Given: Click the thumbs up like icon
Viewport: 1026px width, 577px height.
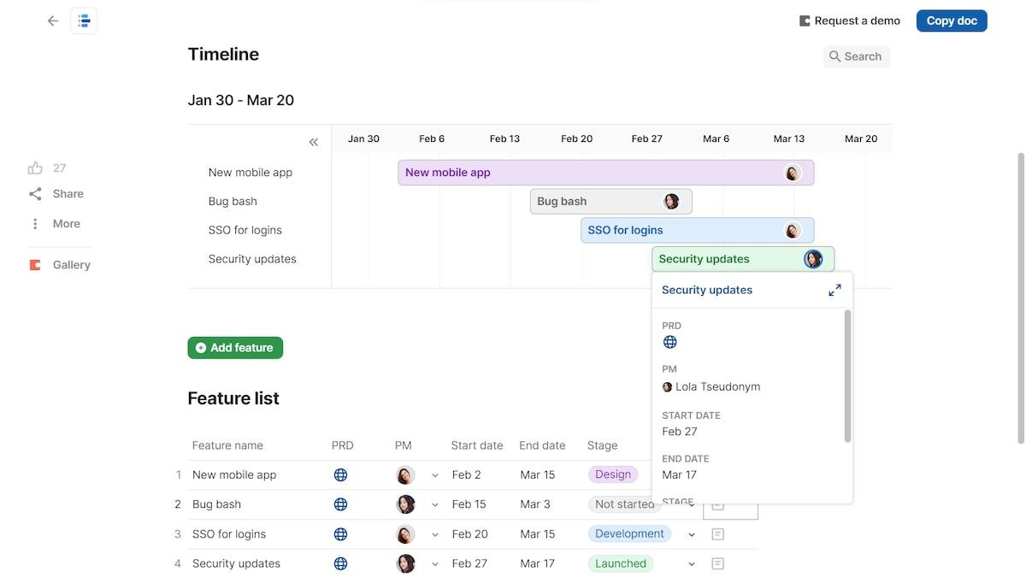Looking at the screenshot, I should tap(35, 168).
